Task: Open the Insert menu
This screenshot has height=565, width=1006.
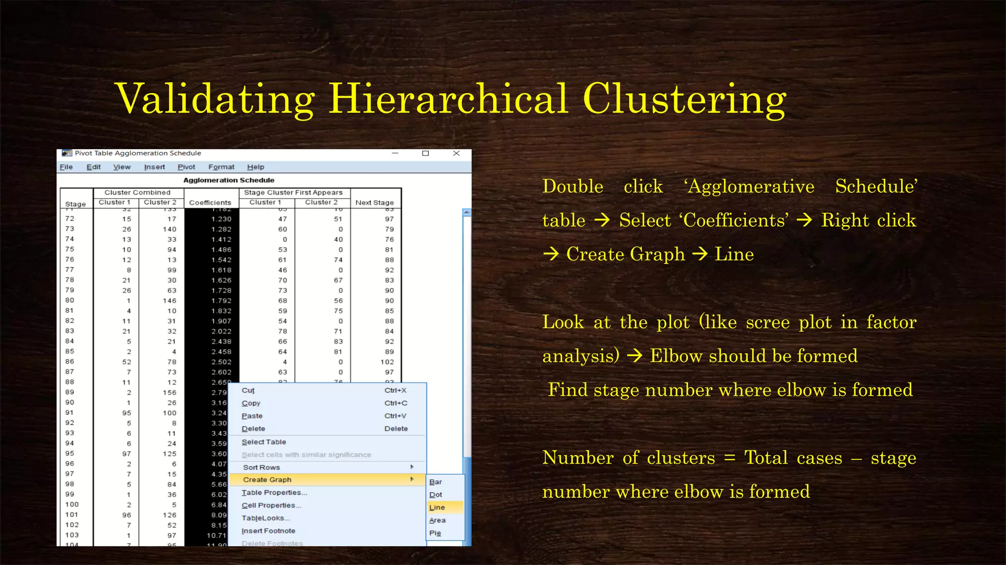Action: coord(154,167)
